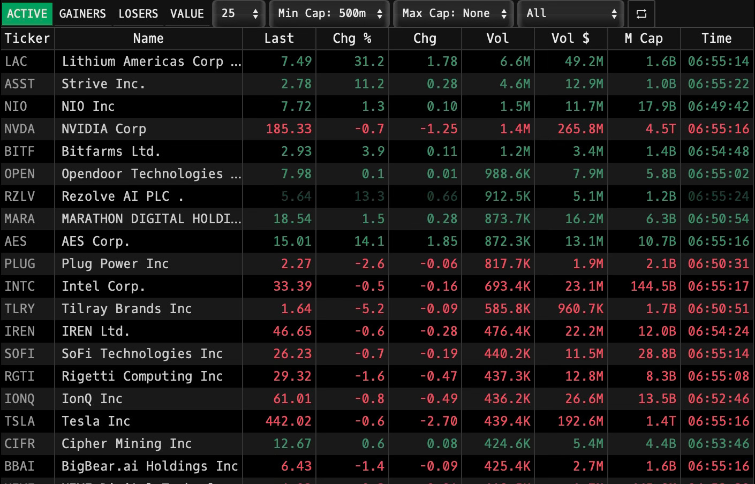Image resolution: width=755 pixels, height=484 pixels.
Task: Click the name BigBear.ai Holdings Inc
Action: 150,466
